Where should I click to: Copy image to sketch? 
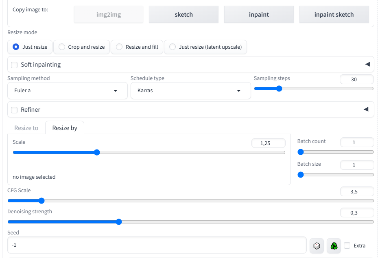(184, 15)
